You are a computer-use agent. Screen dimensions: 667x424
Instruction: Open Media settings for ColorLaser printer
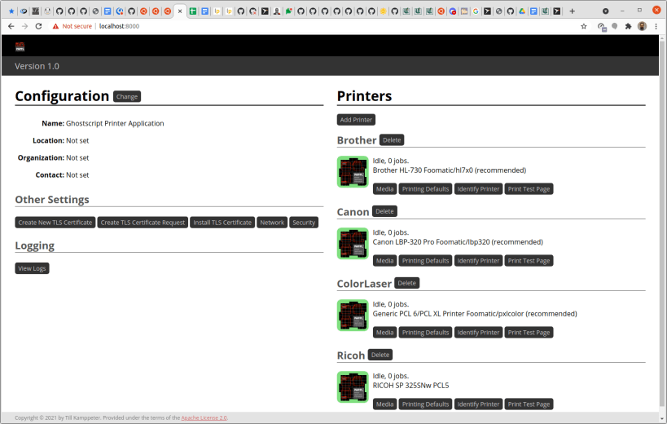[384, 333]
